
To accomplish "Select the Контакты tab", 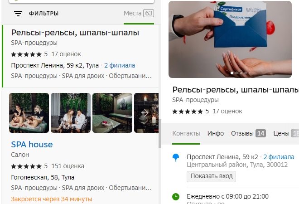I will (186, 133).
